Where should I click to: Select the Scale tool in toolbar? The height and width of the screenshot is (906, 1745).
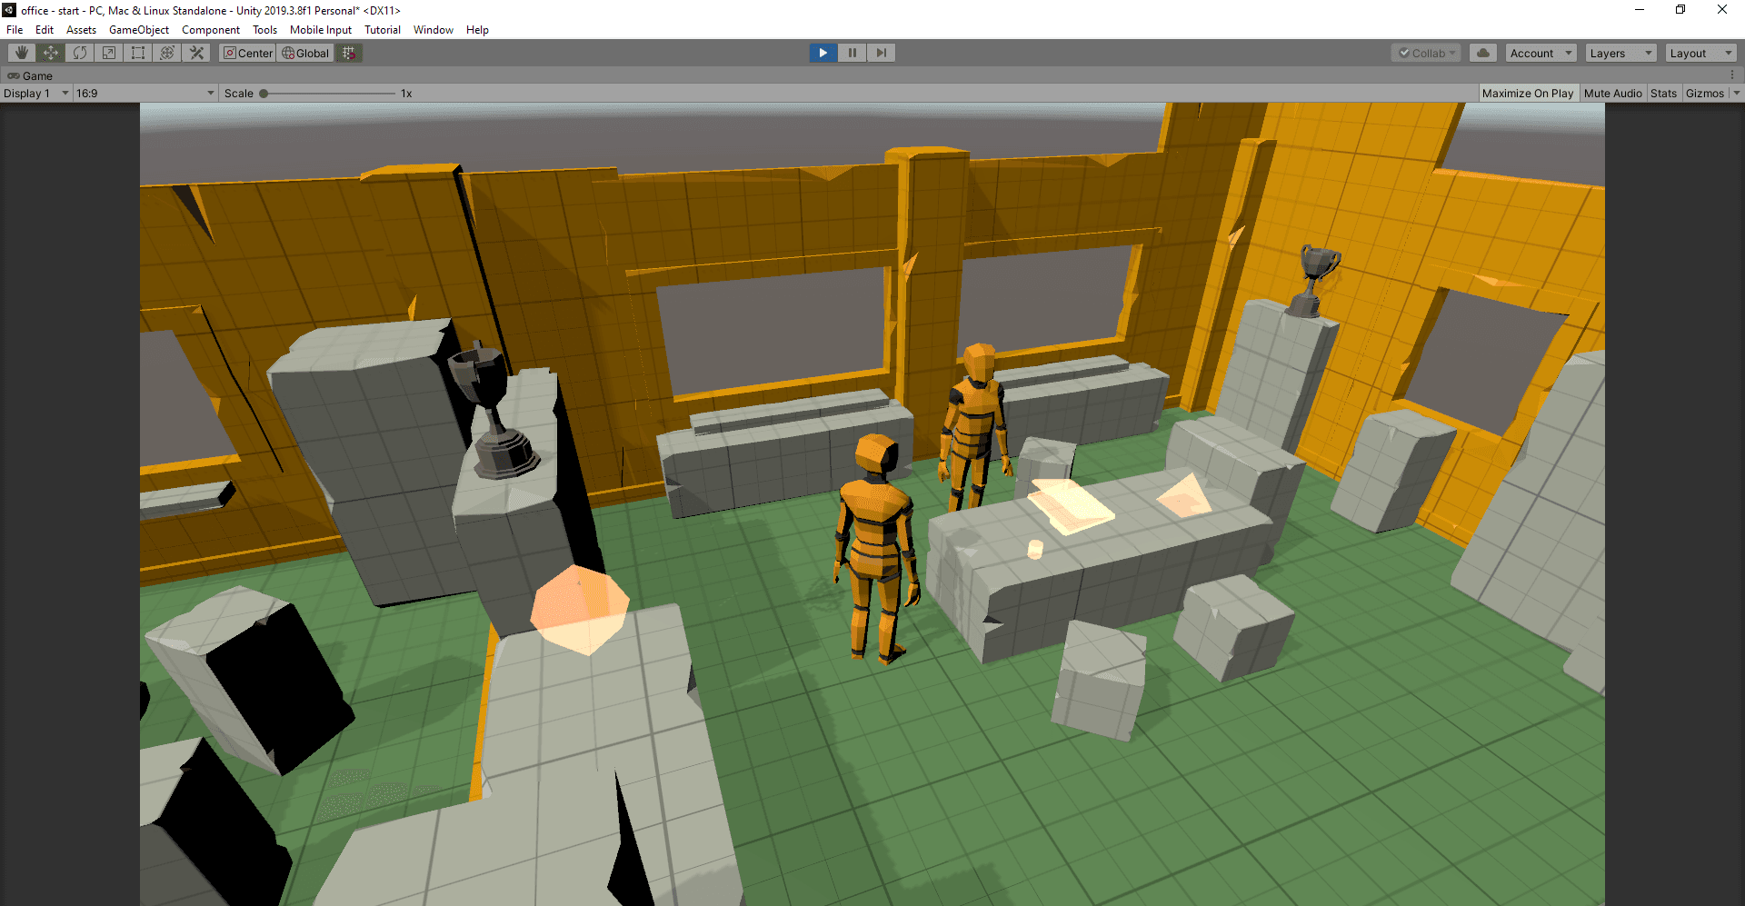[109, 53]
